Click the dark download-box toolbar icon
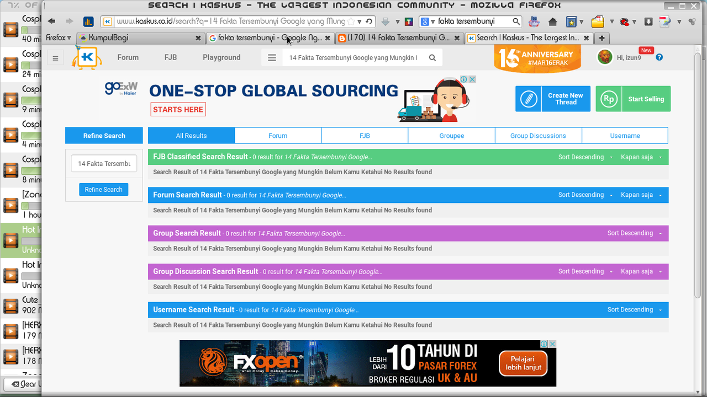Viewport: 707px width, 397px height. tap(648, 22)
